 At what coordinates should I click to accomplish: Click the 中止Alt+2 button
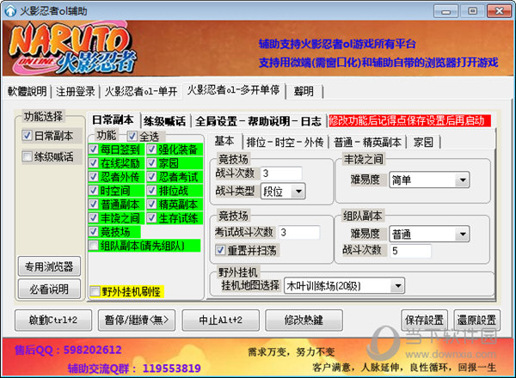pyautogui.click(x=220, y=320)
